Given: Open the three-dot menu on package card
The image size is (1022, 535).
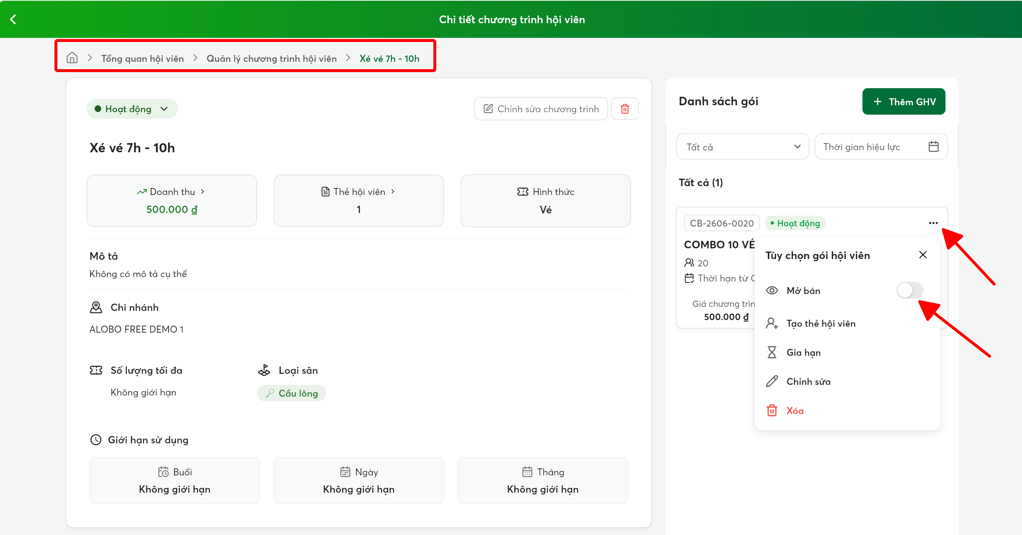Looking at the screenshot, I should click(933, 223).
